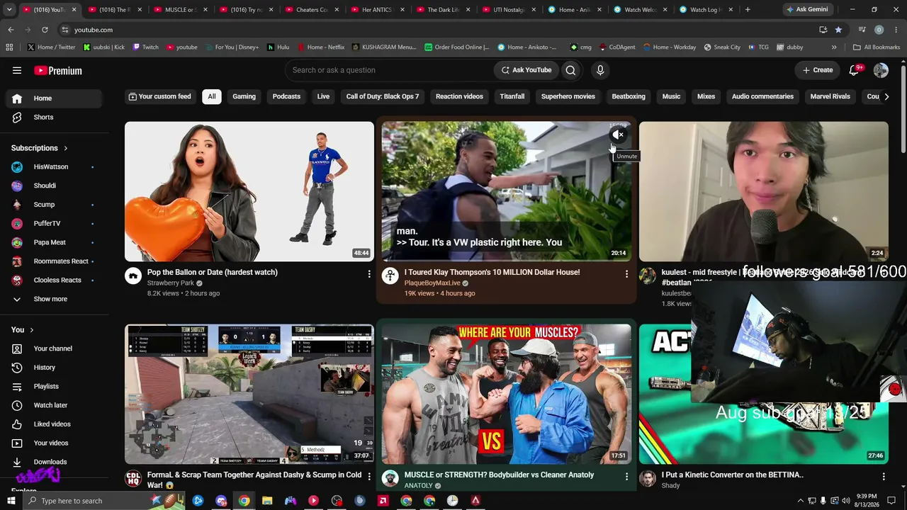Image resolution: width=907 pixels, height=510 pixels.
Task: Open Your channel in sidebar
Action: [54, 348]
